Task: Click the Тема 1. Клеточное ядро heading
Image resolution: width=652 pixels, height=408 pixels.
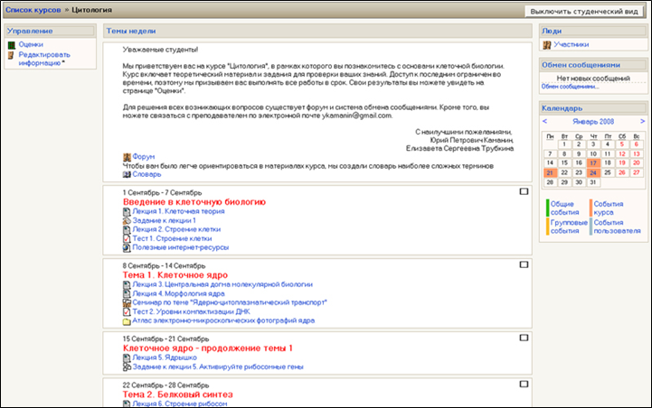Action: (175, 275)
